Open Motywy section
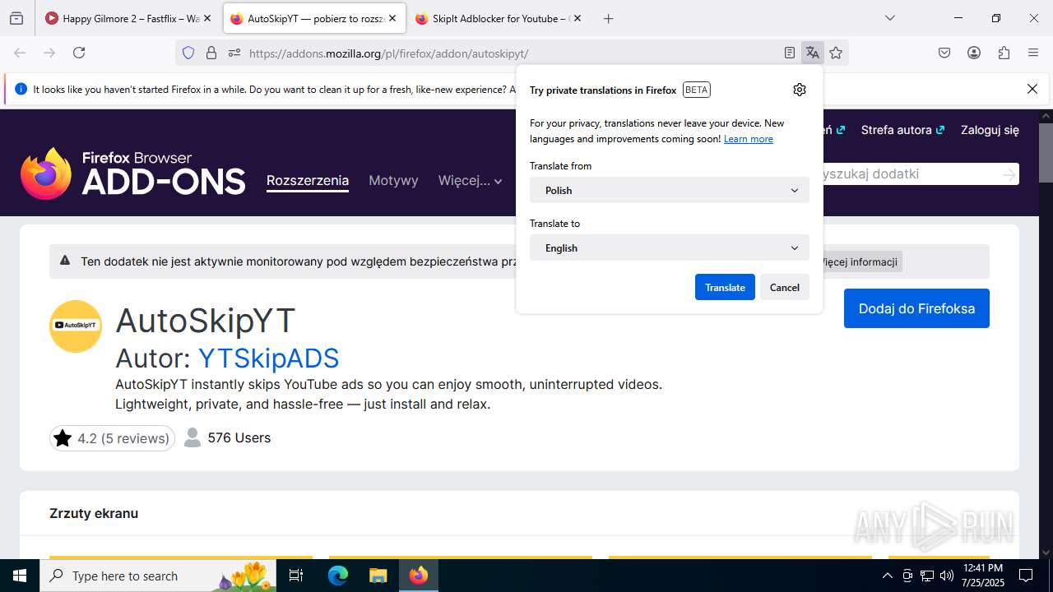The width and height of the screenshot is (1053, 592). tap(393, 181)
